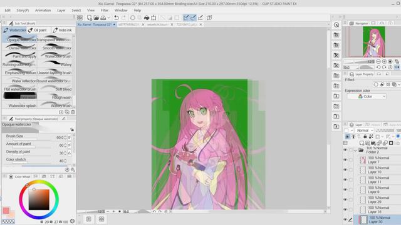Click the Delete sub tool trash icon
Viewport: 401px width, 225px height.
click(73, 112)
